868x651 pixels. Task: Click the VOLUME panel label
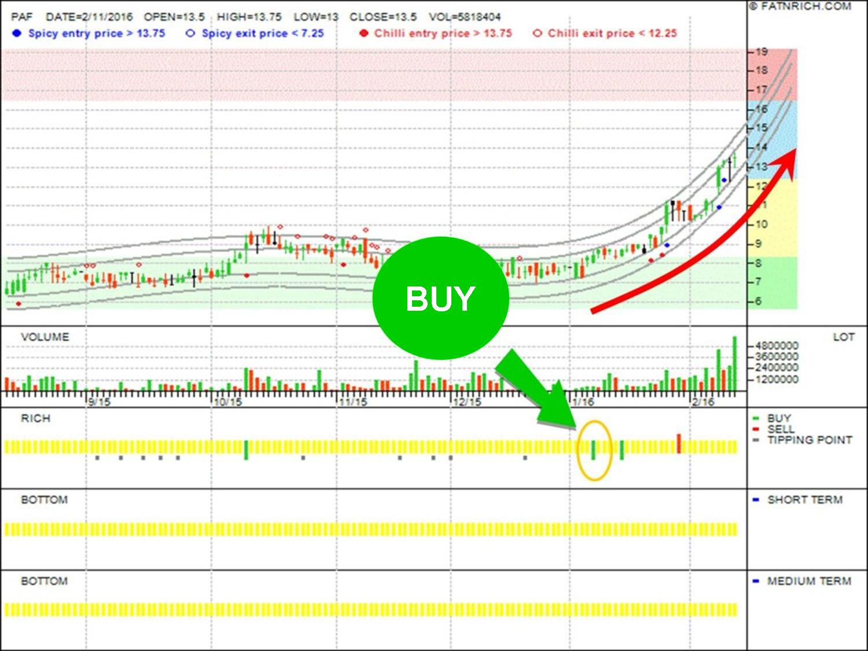(45, 337)
